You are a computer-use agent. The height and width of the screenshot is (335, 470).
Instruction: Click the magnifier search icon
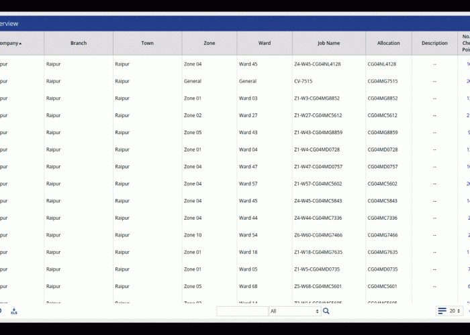point(326,311)
